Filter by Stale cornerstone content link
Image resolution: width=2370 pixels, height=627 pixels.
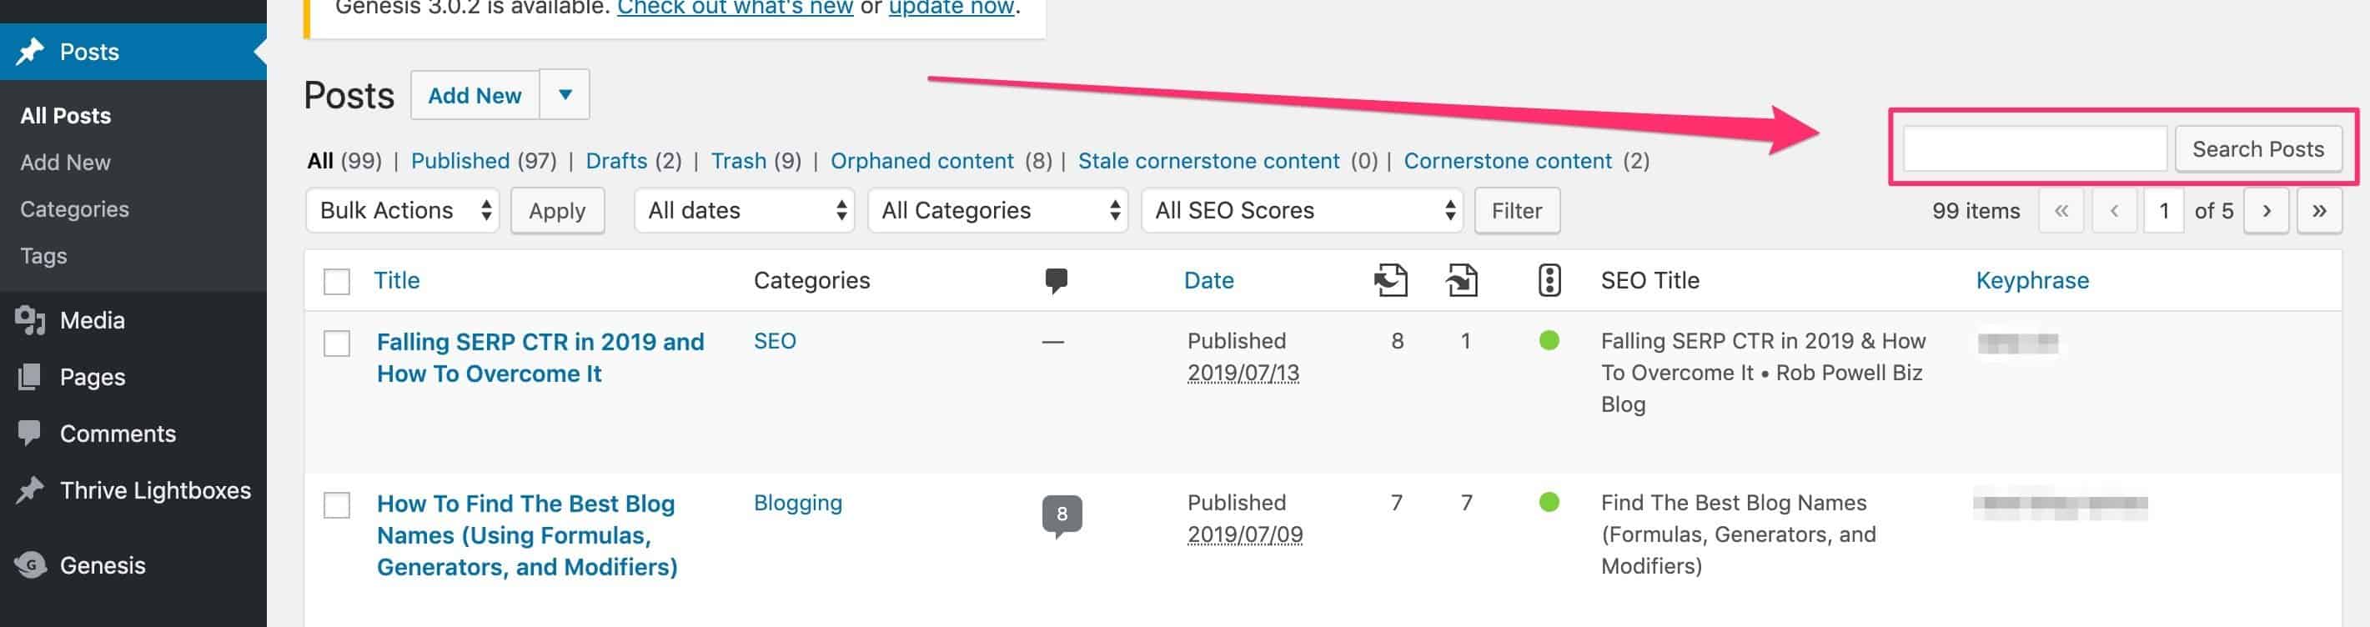(1209, 161)
